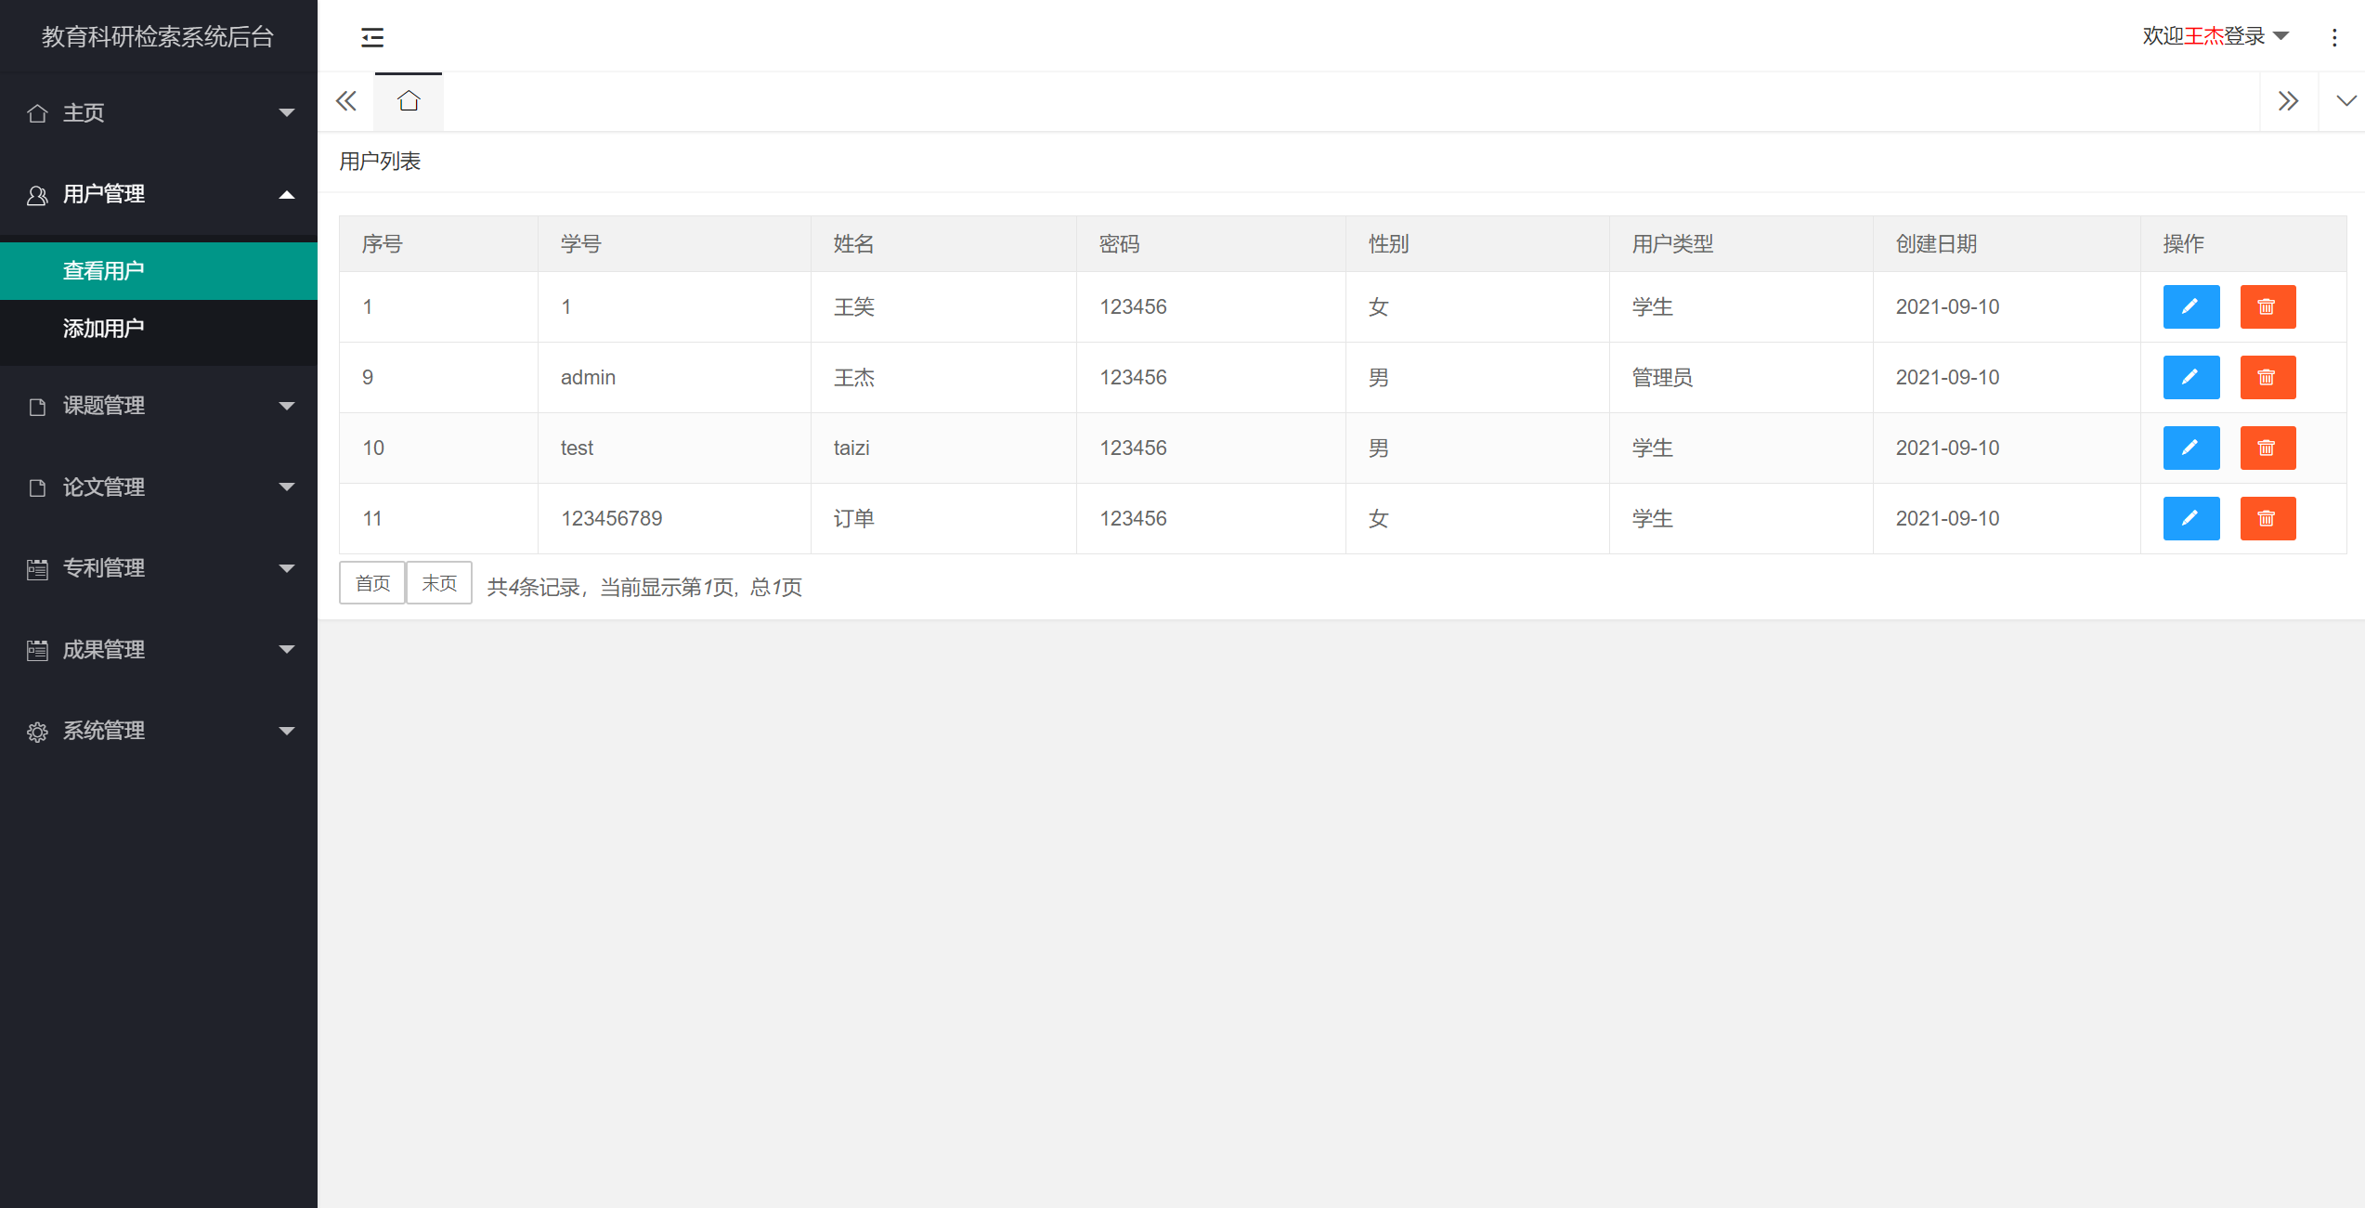Open the vertical three-dot more menu
The width and height of the screenshot is (2365, 1208).
(2334, 37)
